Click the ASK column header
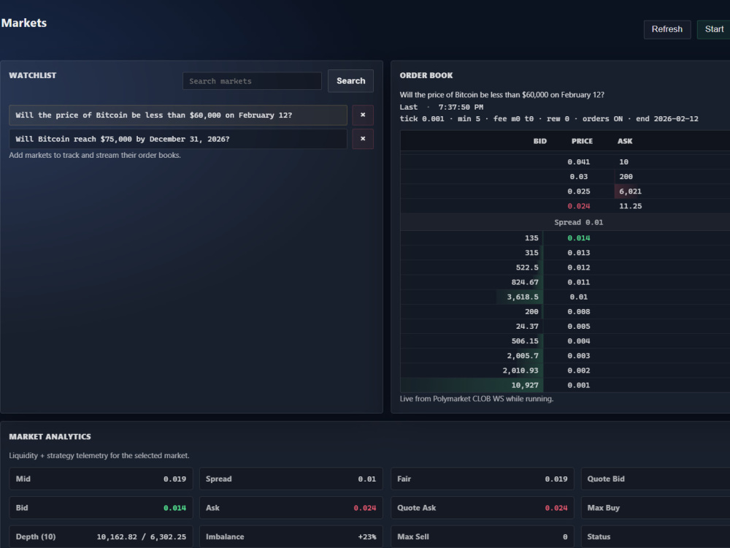730x548 pixels. [625, 141]
